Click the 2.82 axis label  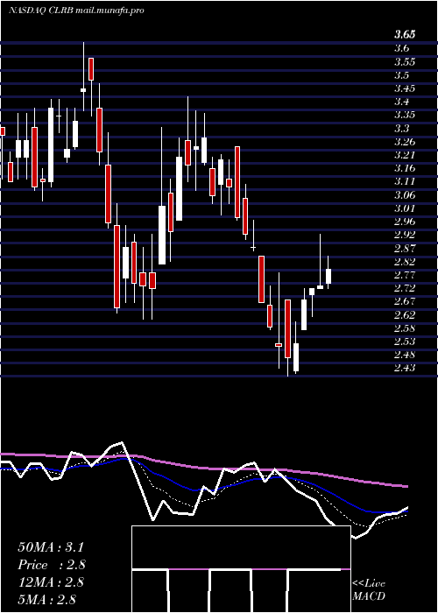tap(405, 261)
